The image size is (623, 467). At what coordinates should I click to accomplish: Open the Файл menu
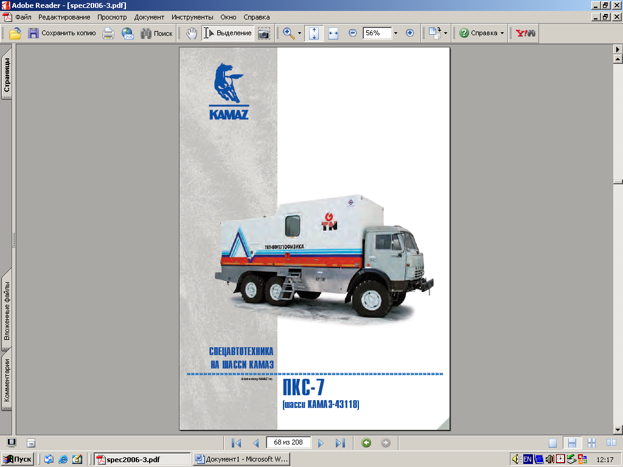pos(24,17)
